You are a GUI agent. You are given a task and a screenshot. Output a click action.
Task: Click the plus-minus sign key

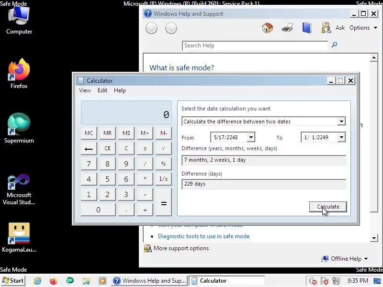coord(145,149)
